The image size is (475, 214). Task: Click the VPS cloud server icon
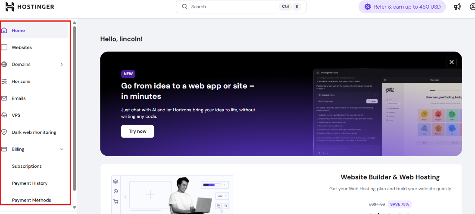point(4,115)
